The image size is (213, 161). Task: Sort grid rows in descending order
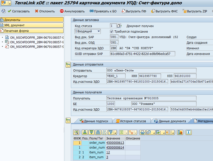91,132
